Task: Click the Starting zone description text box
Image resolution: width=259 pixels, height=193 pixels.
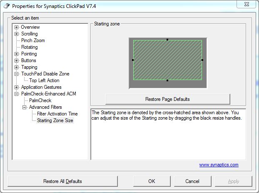Action: [x=168, y=134]
